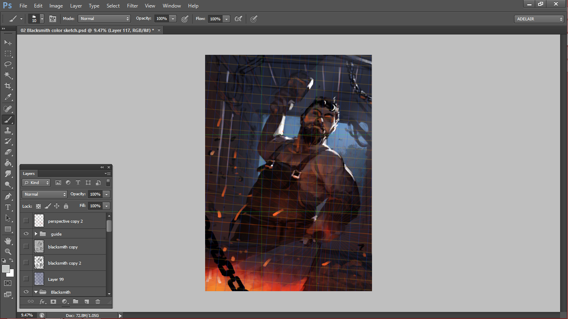Select the Eraser tool

coord(8,152)
